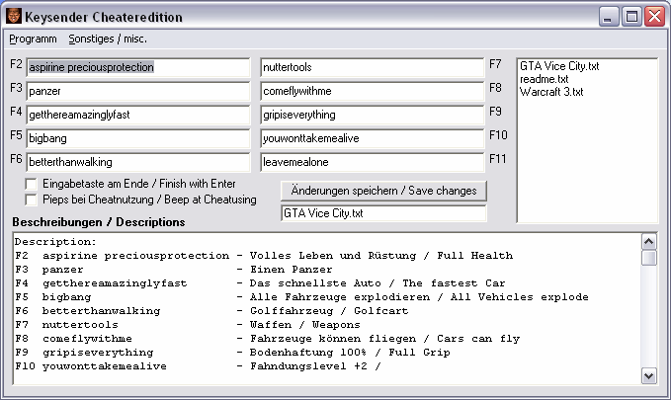671x400 pixels.
Task: Click the F3 panzer input field
Action: click(x=137, y=91)
